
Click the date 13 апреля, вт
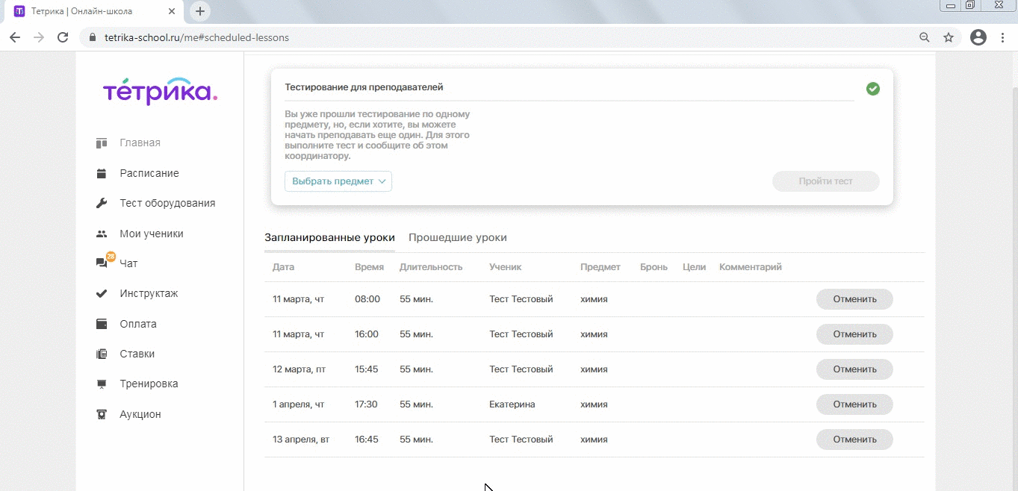point(301,440)
